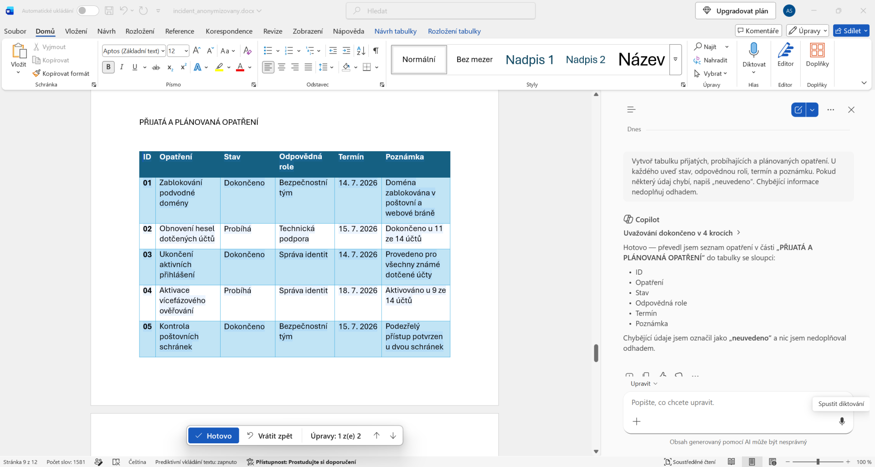Switch to print layout view
Screen dimensions: 875x467
click(752, 462)
